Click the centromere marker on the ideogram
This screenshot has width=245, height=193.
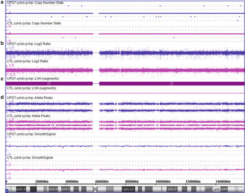point(96,189)
